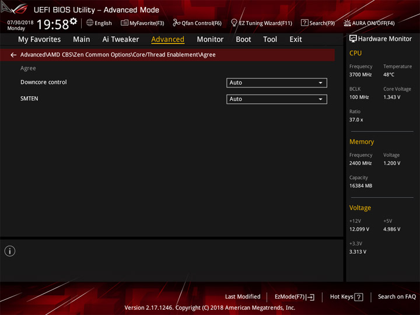
Task: Click the version copyright text
Action: (210, 307)
